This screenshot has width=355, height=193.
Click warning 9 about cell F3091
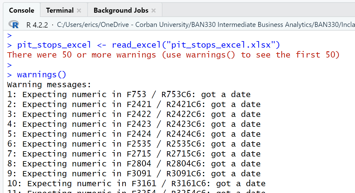[x=134, y=174]
